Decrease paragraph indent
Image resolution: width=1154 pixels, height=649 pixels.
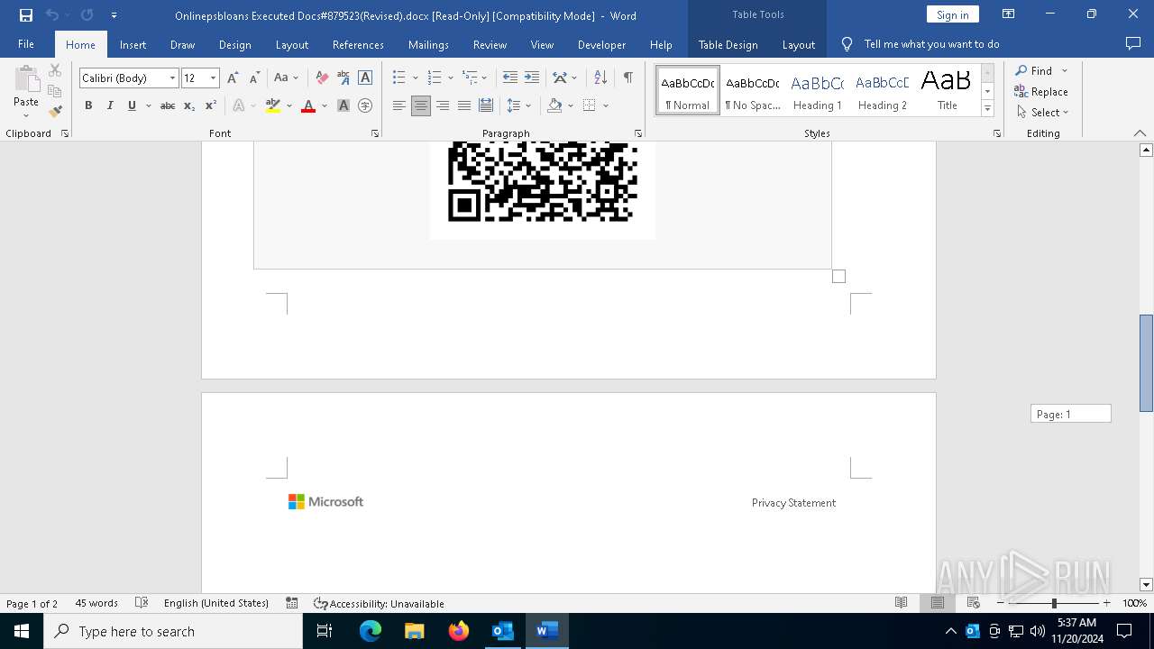coord(510,78)
